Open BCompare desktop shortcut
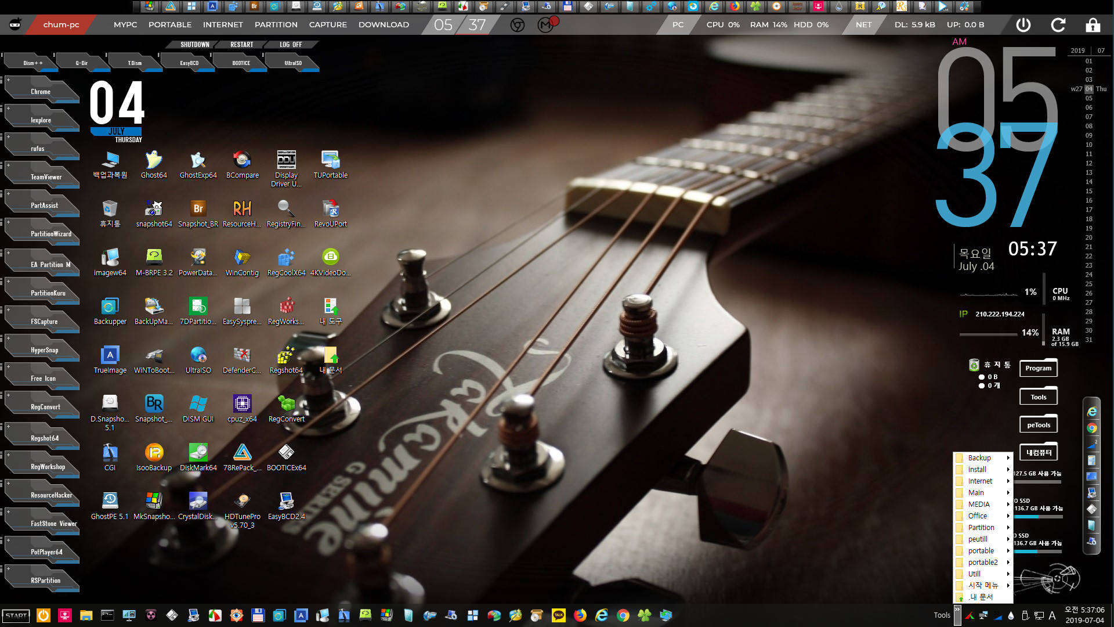This screenshot has height=627, width=1114. [x=242, y=165]
